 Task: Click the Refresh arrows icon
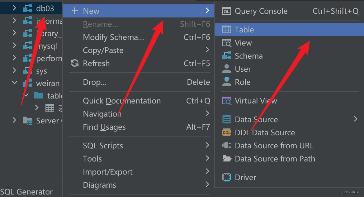(x=75, y=63)
